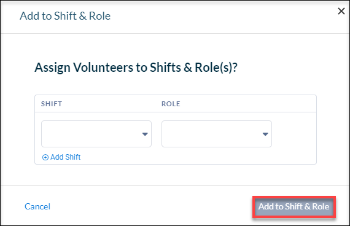Add another shift row
The width and height of the screenshot is (350, 226).
tap(61, 157)
